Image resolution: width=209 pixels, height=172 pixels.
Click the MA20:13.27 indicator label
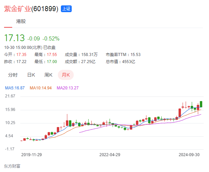(x=68, y=88)
